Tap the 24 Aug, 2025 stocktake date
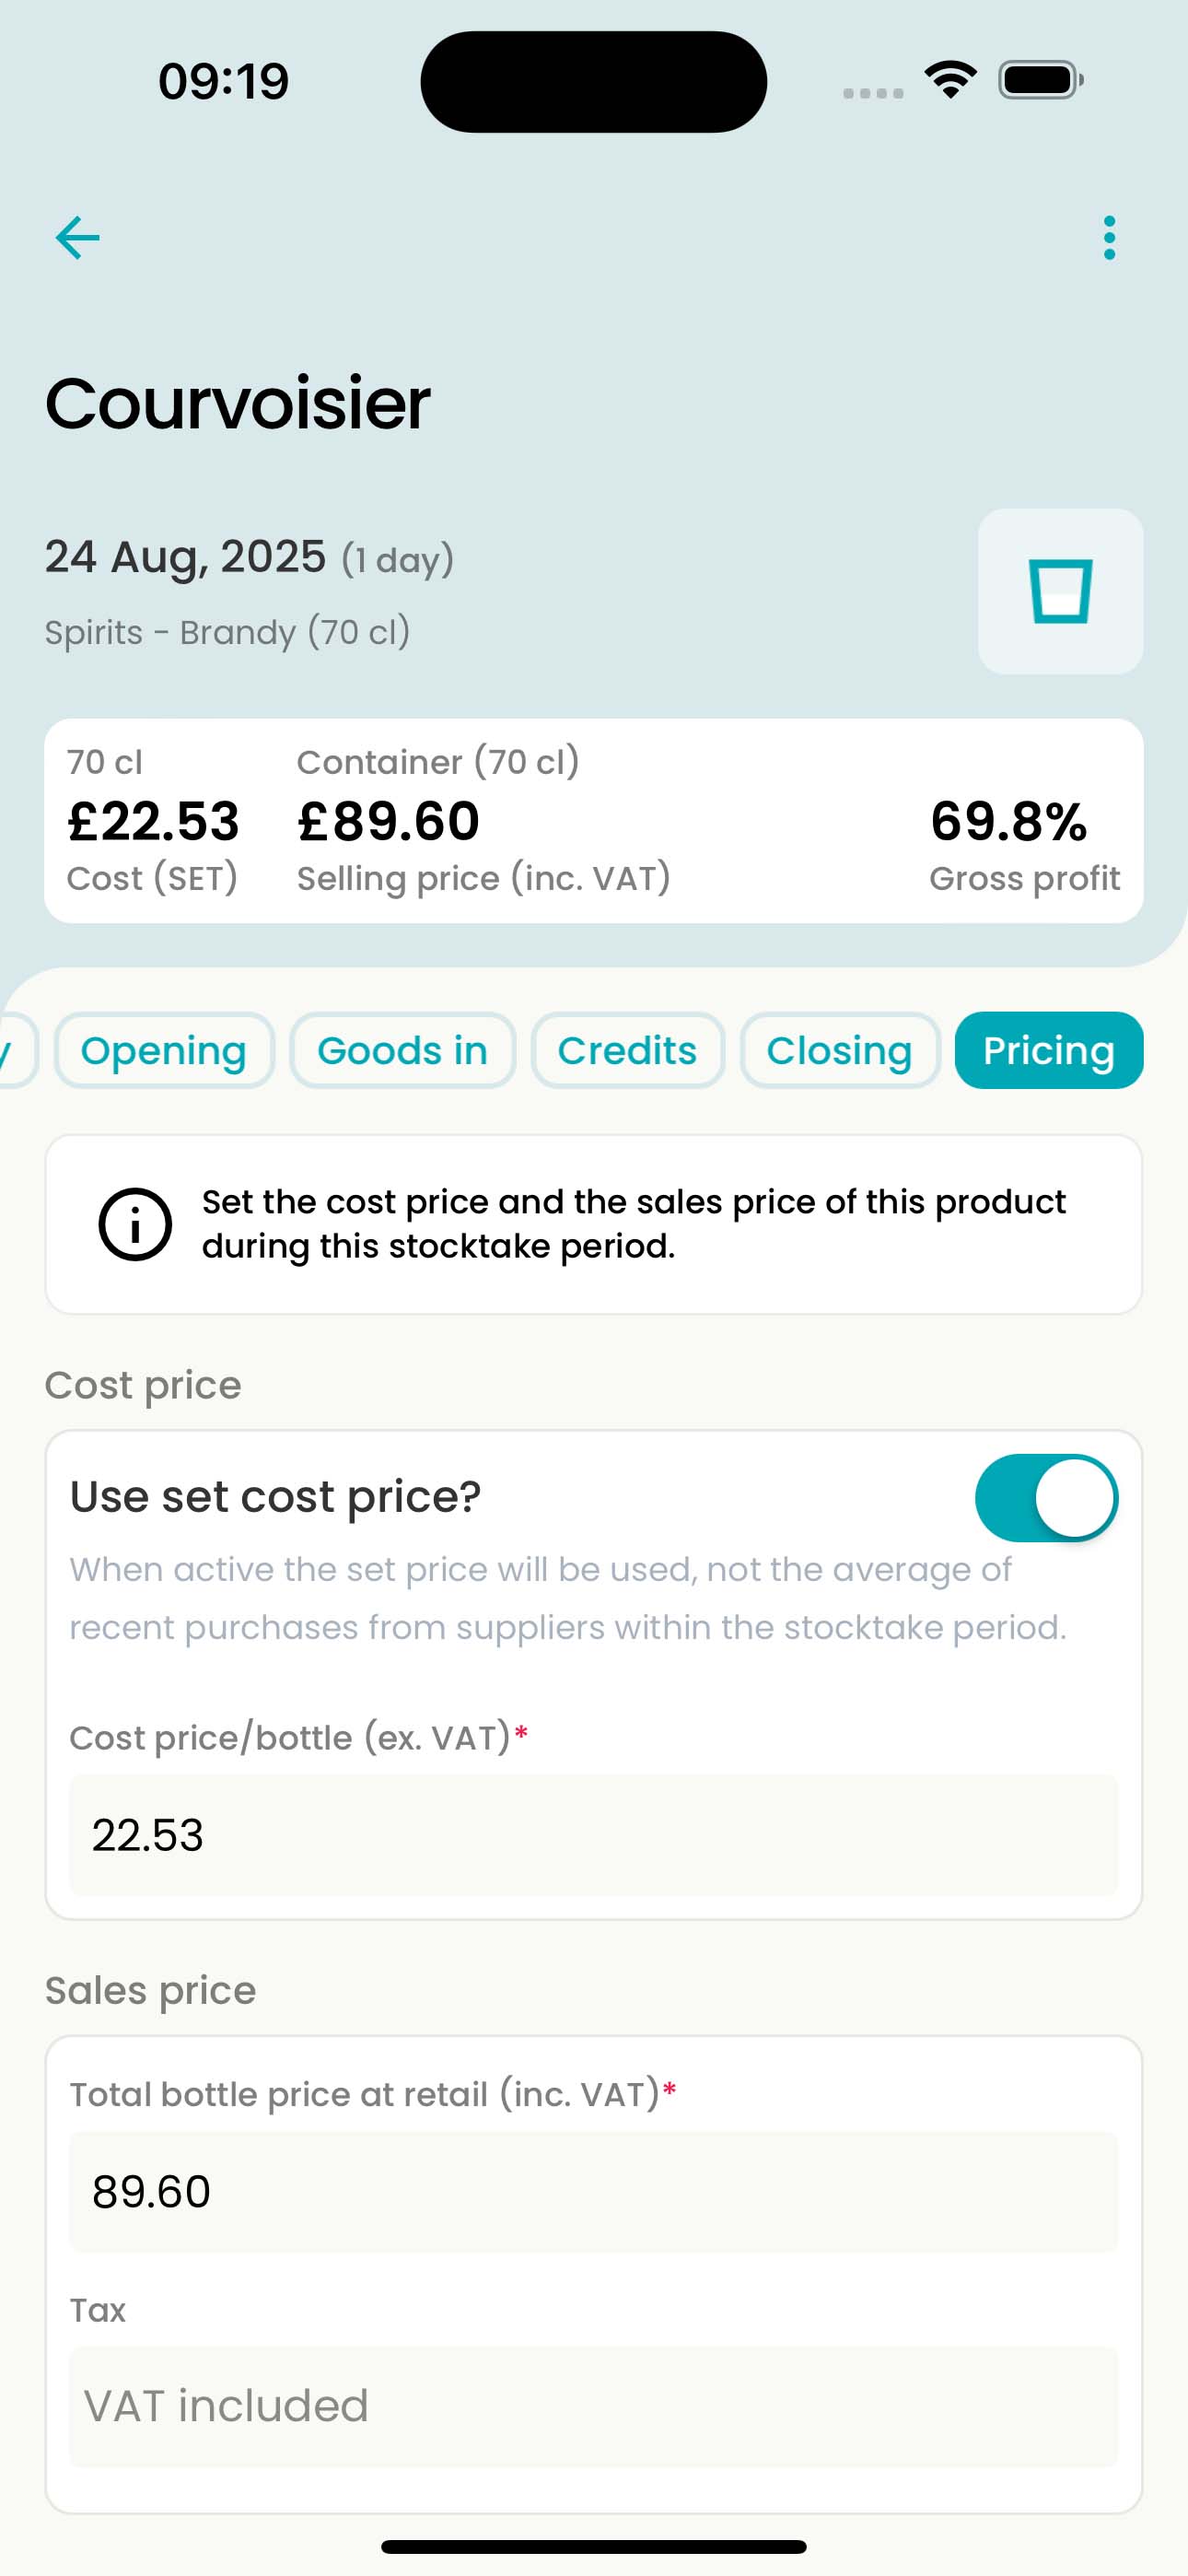The image size is (1188, 2576). click(186, 557)
